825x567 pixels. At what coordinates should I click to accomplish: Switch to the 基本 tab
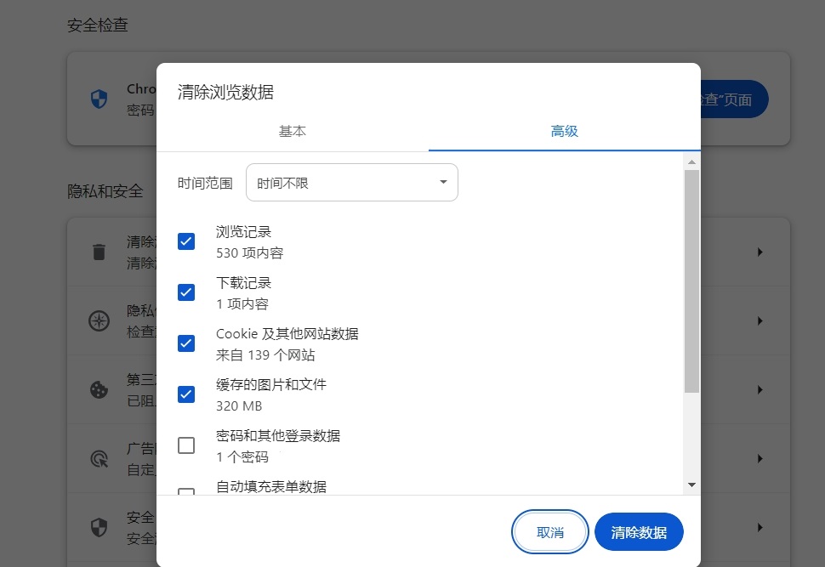(x=292, y=132)
